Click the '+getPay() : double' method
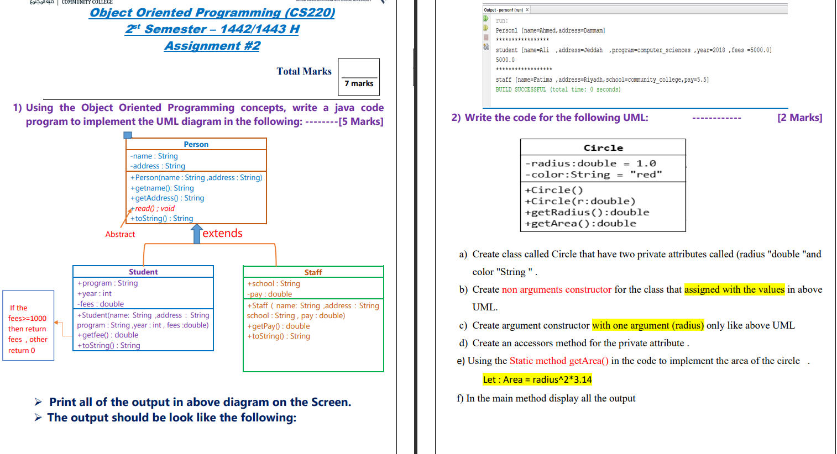The height and width of the screenshot is (454, 837). (x=279, y=326)
